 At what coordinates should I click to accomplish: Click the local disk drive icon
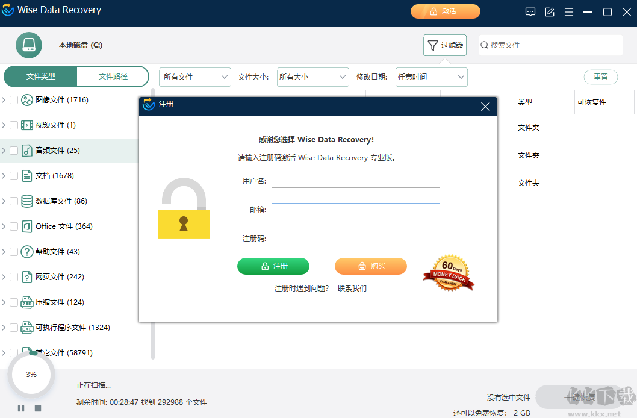(x=28, y=45)
